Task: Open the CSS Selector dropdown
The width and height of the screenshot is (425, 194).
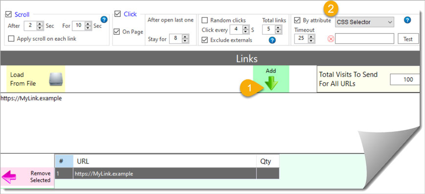Action: [x=364, y=22]
